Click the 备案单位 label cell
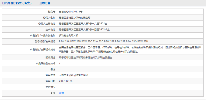This screenshot has height=100, width=206. (x=30, y=75)
